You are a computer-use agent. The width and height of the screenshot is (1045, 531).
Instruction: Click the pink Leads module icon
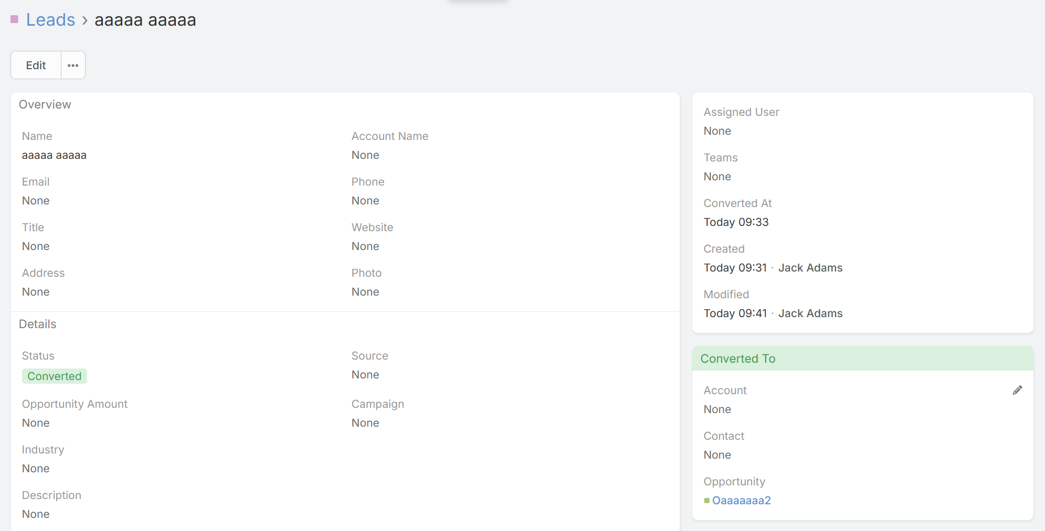[x=15, y=19]
